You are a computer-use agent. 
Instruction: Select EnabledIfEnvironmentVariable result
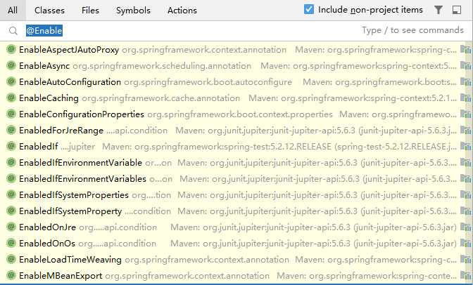[237, 163]
